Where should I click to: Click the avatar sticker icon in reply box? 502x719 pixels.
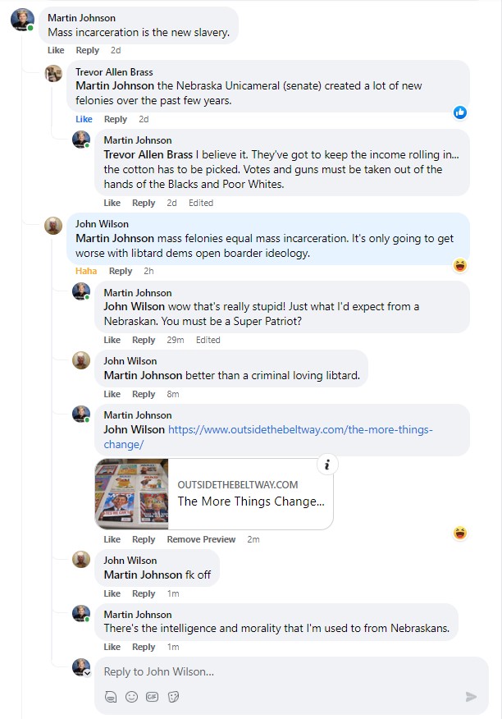pyautogui.click(x=111, y=697)
